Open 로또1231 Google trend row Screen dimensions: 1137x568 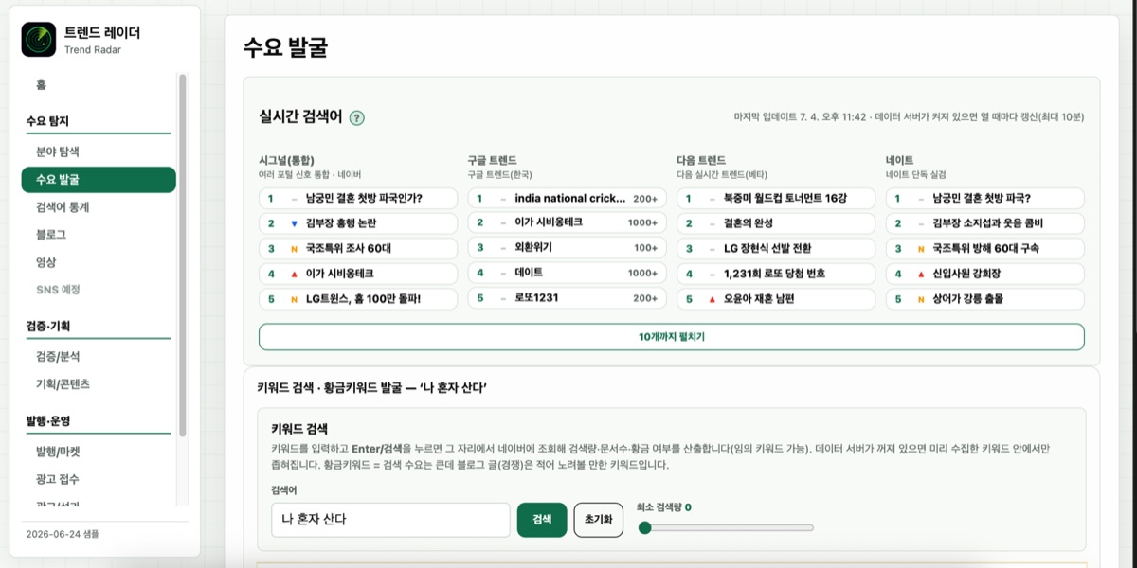(x=567, y=298)
